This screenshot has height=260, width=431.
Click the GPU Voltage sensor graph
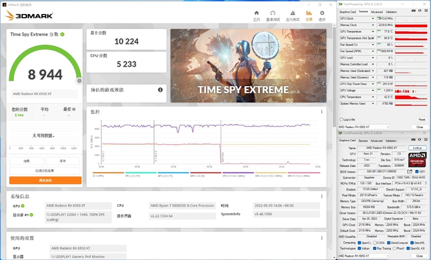(x=411, y=90)
